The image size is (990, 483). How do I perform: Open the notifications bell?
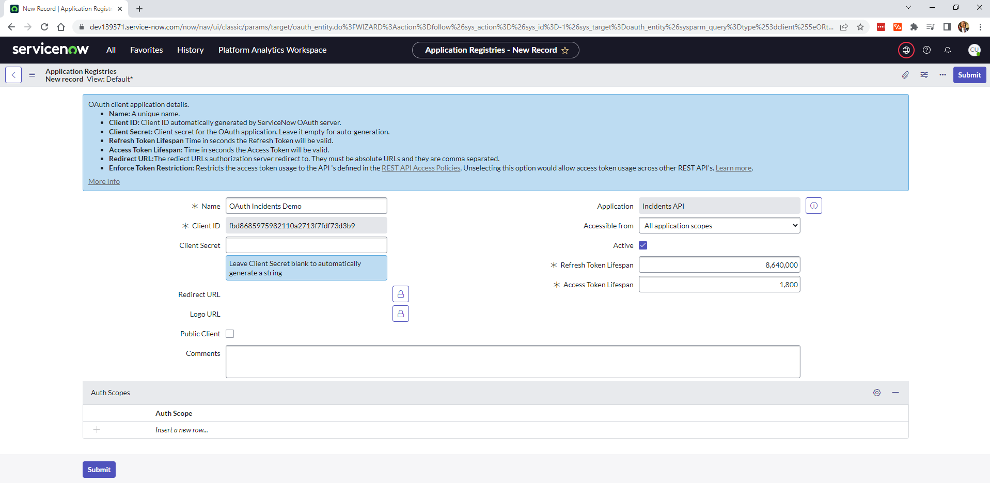948,50
